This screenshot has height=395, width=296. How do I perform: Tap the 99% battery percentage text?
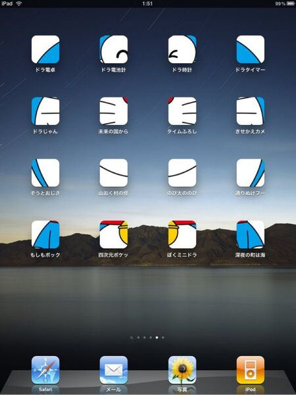tap(280, 3)
